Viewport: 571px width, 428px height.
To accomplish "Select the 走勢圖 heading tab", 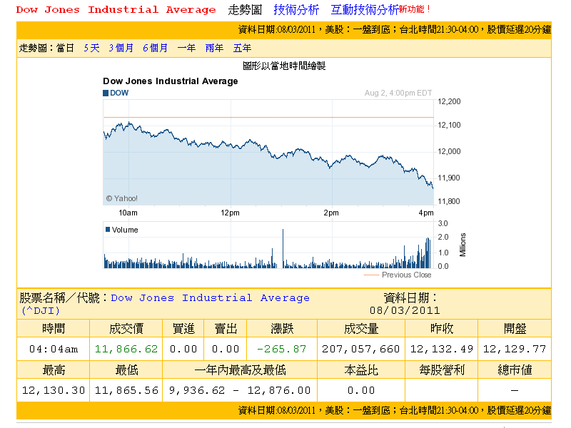I will click(245, 9).
